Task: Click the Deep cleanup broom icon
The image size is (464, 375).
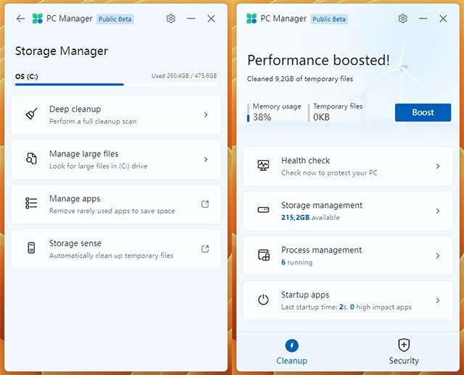Action: [x=31, y=114]
